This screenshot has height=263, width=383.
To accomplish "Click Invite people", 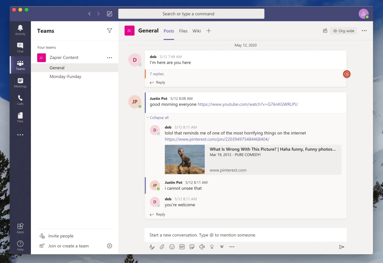I will click(x=61, y=236).
